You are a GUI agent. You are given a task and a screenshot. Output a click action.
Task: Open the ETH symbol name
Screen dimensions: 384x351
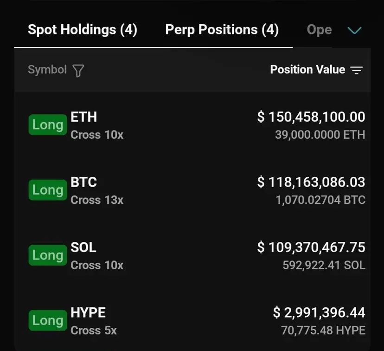tap(83, 117)
